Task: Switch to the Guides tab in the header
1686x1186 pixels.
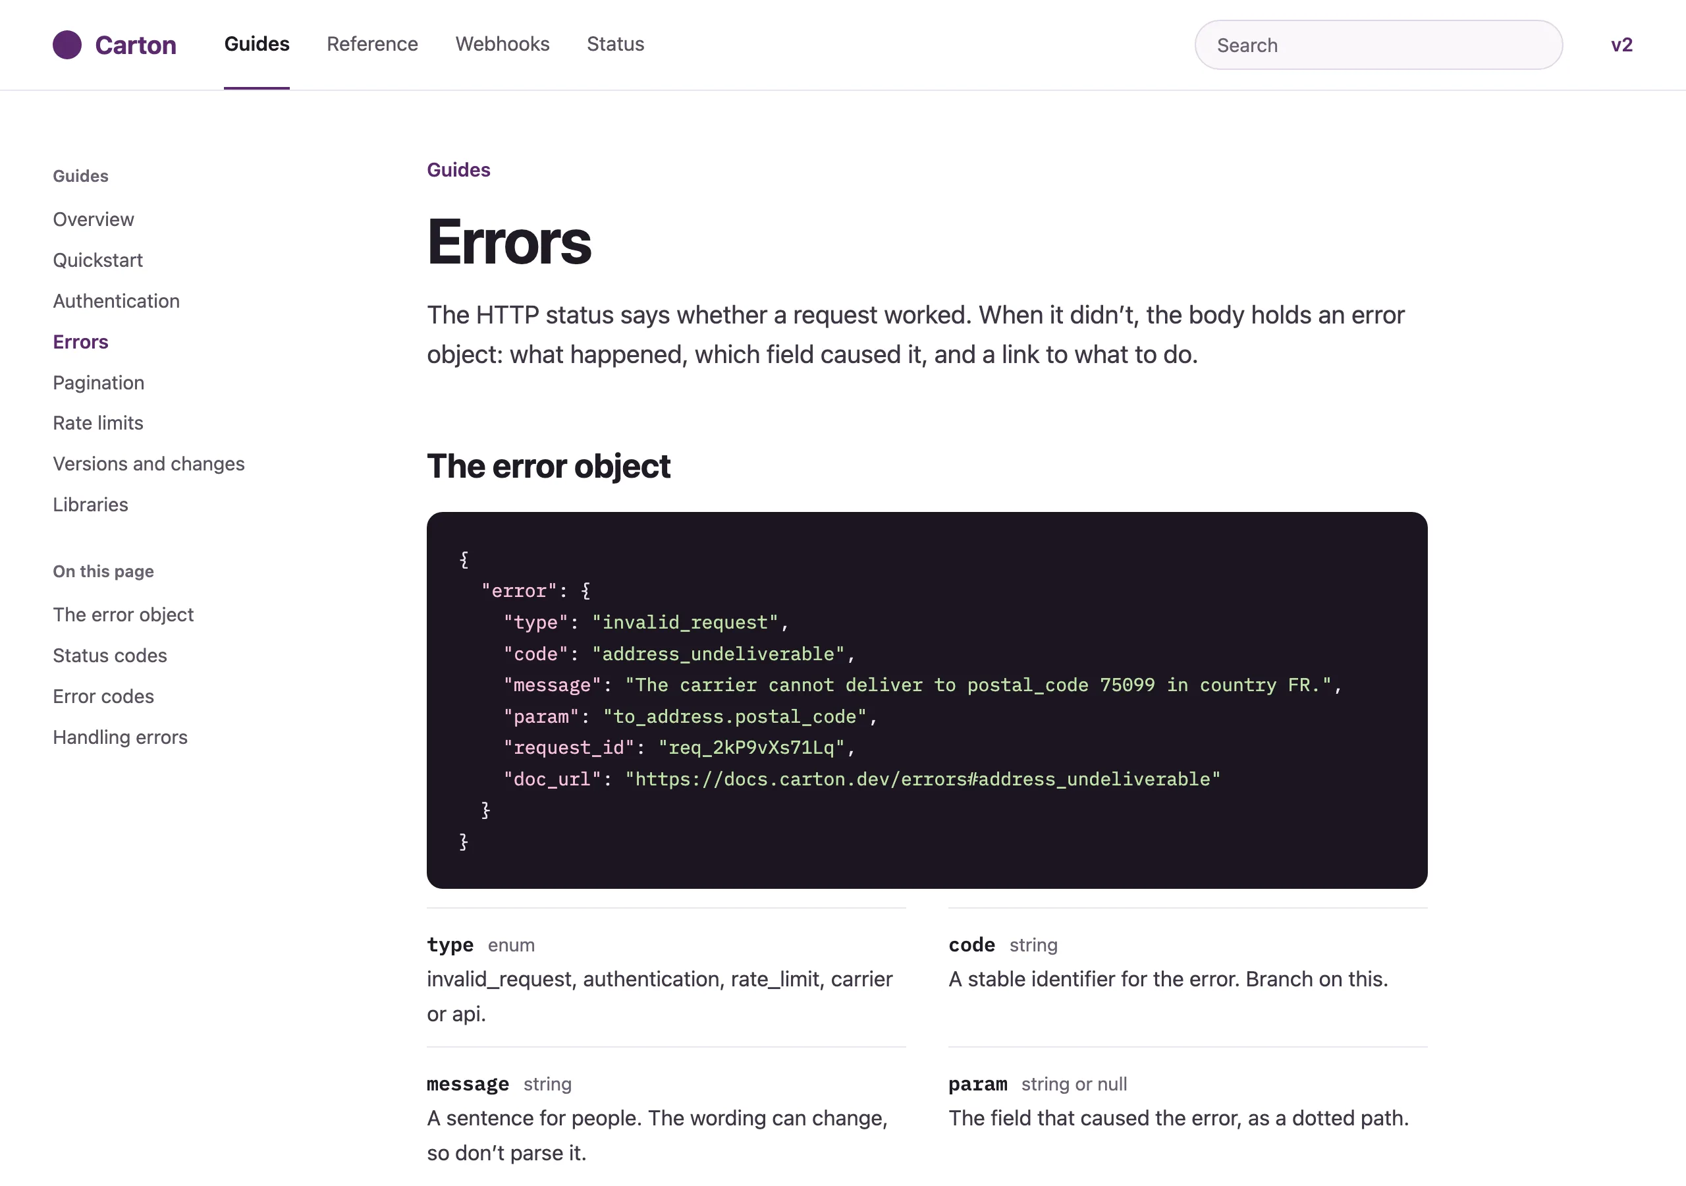Action: (257, 44)
